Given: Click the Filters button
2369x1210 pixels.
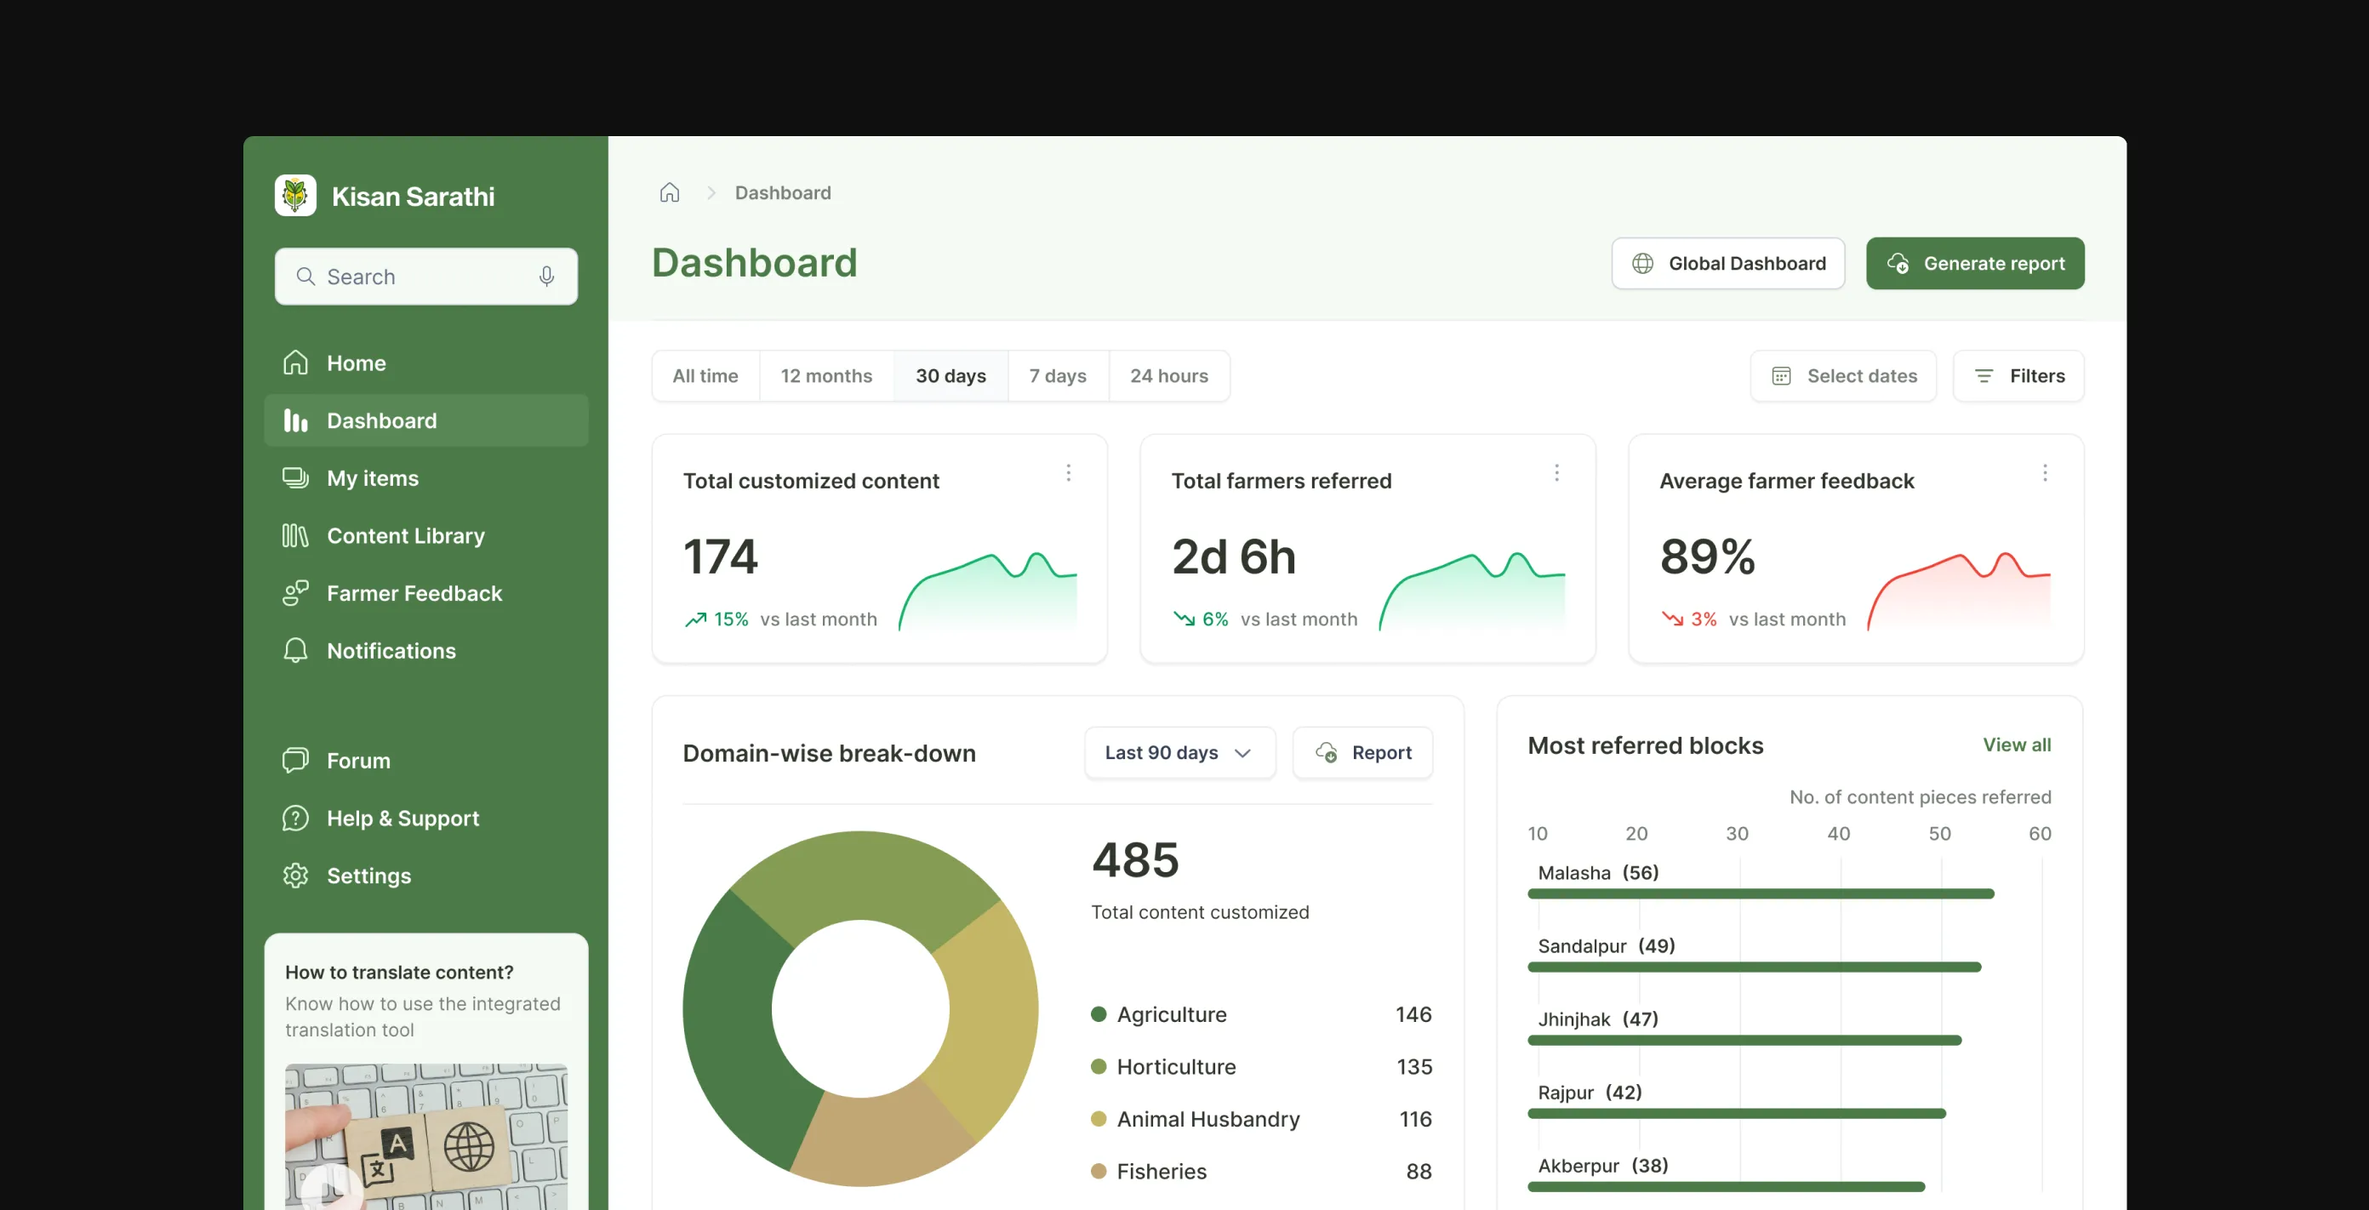Looking at the screenshot, I should tap(2018, 376).
